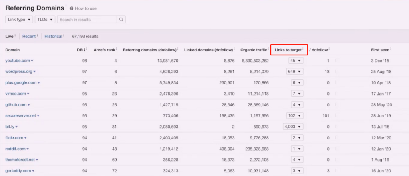Click the 235,328,688 organic traffic value
The height and width of the screenshot is (176, 409).
point(257,149)
